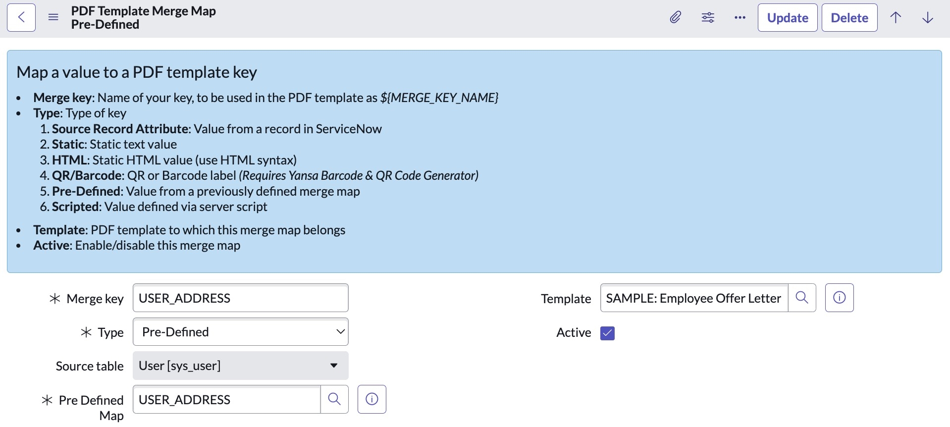Focus the Template reference field
Viewport: 950px width, 427px height.
tap(693, 298)
